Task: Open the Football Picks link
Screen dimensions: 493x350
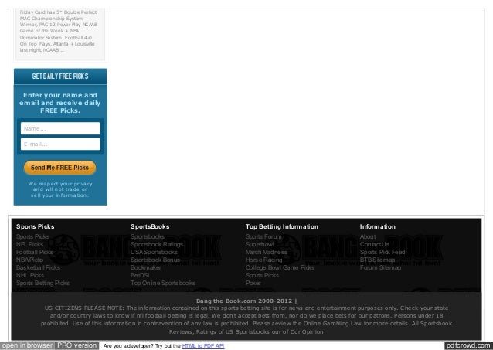Action: coord(35,252)
